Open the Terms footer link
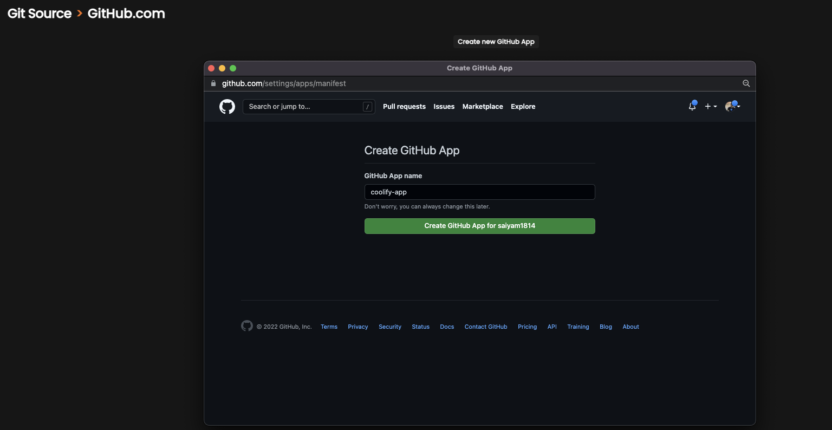 (329, 327)
